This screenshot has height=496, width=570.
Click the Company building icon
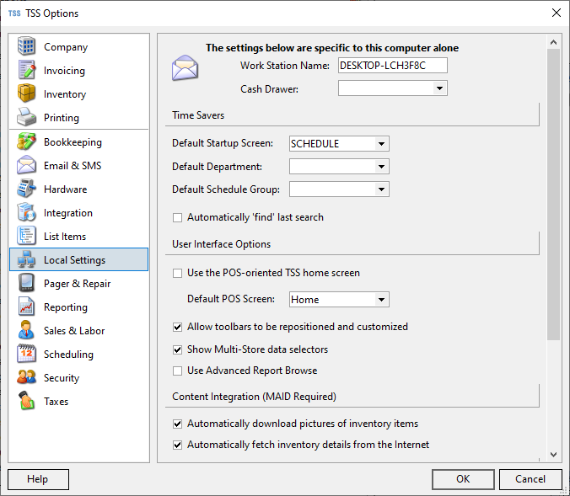tap(26, 47)
